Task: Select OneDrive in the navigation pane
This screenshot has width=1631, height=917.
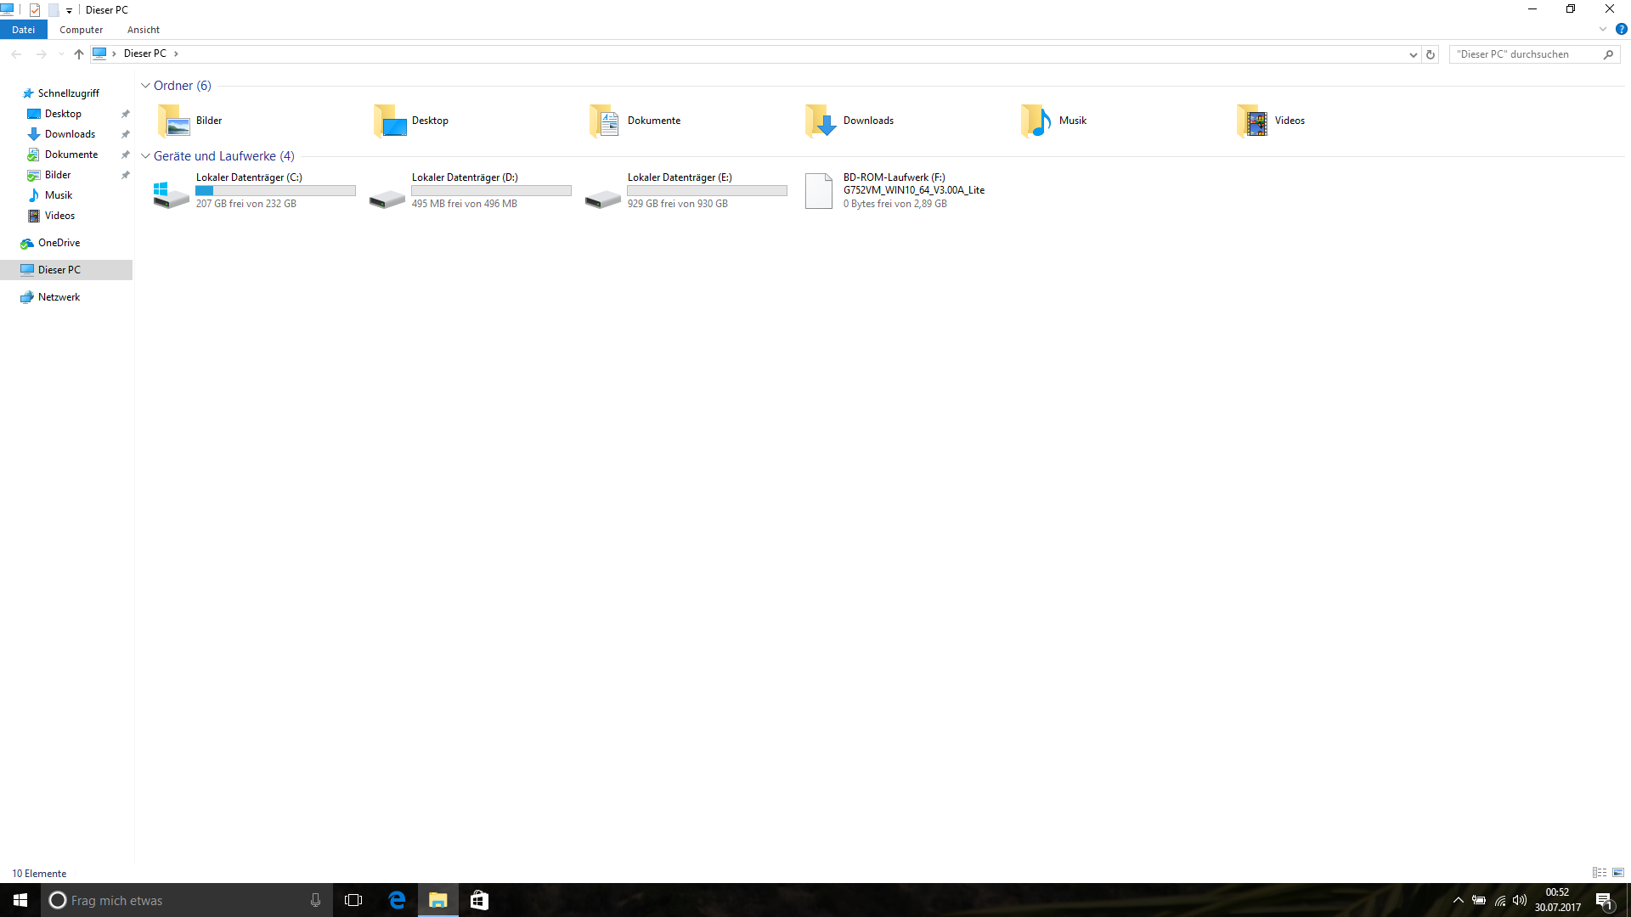Action: click(59, 243)
